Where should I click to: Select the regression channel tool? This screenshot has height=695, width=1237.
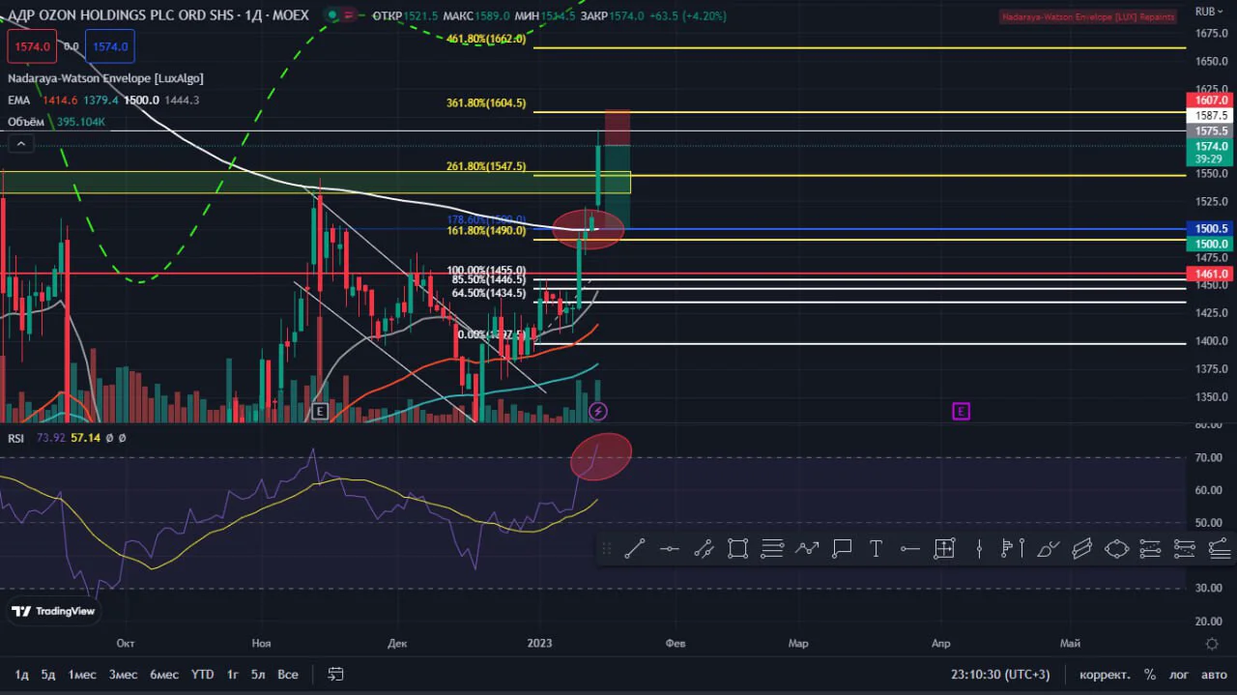[x=1082, y=549]
